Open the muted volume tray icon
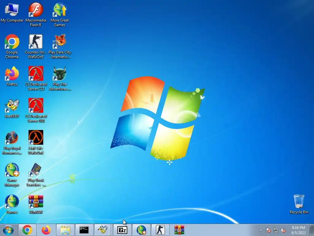 (x=283, y=230)
